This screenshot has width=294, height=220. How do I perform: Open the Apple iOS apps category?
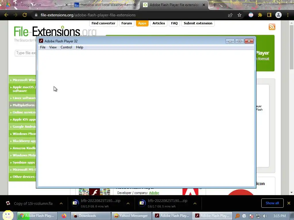pyautogui.click(x=22, y=119)
